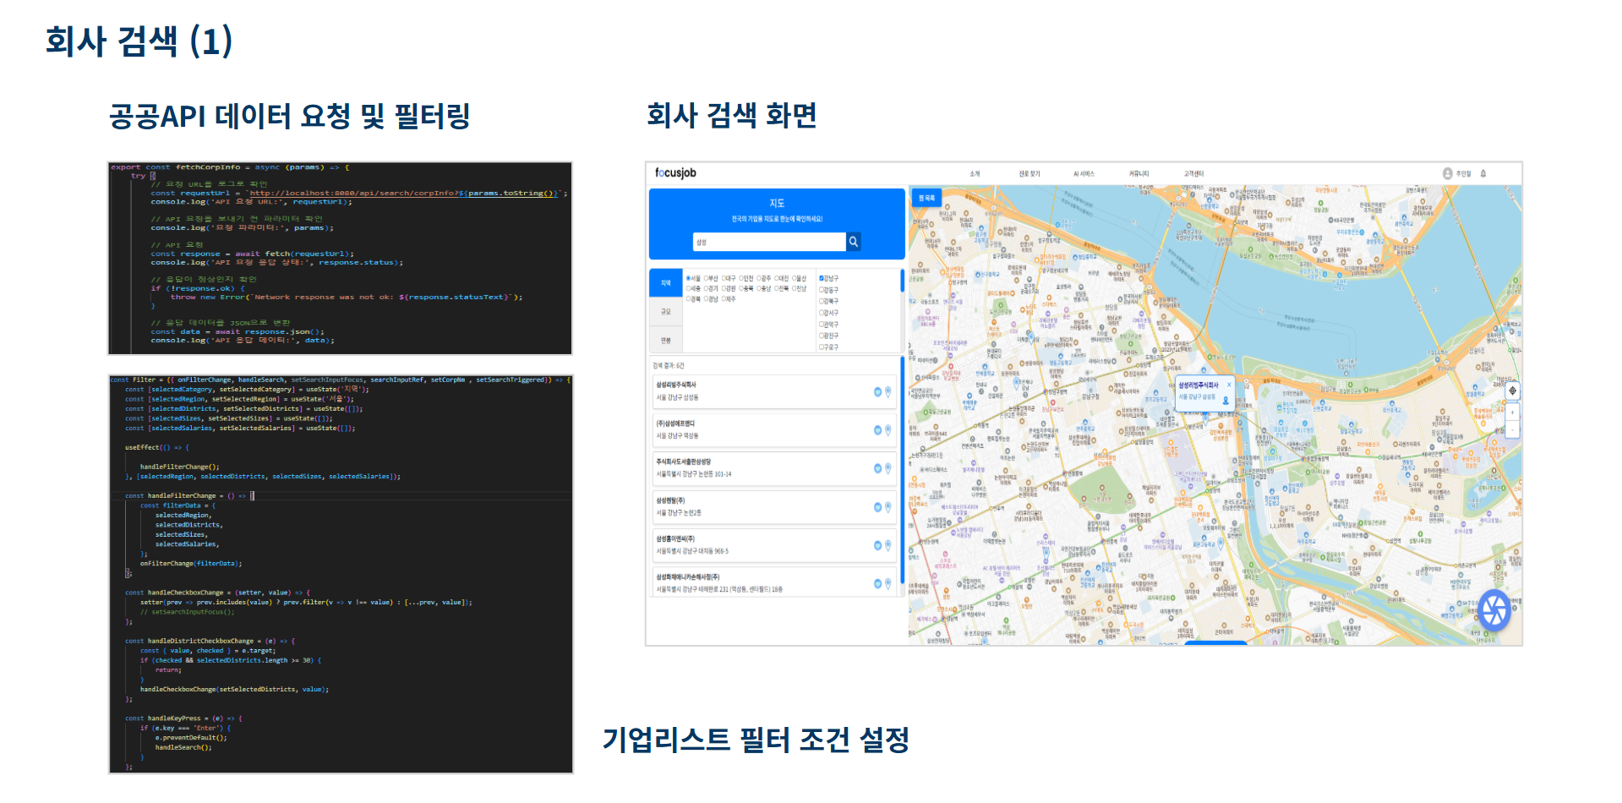Show 삼성렌탈(주) location via pin icon

[888, 506]
